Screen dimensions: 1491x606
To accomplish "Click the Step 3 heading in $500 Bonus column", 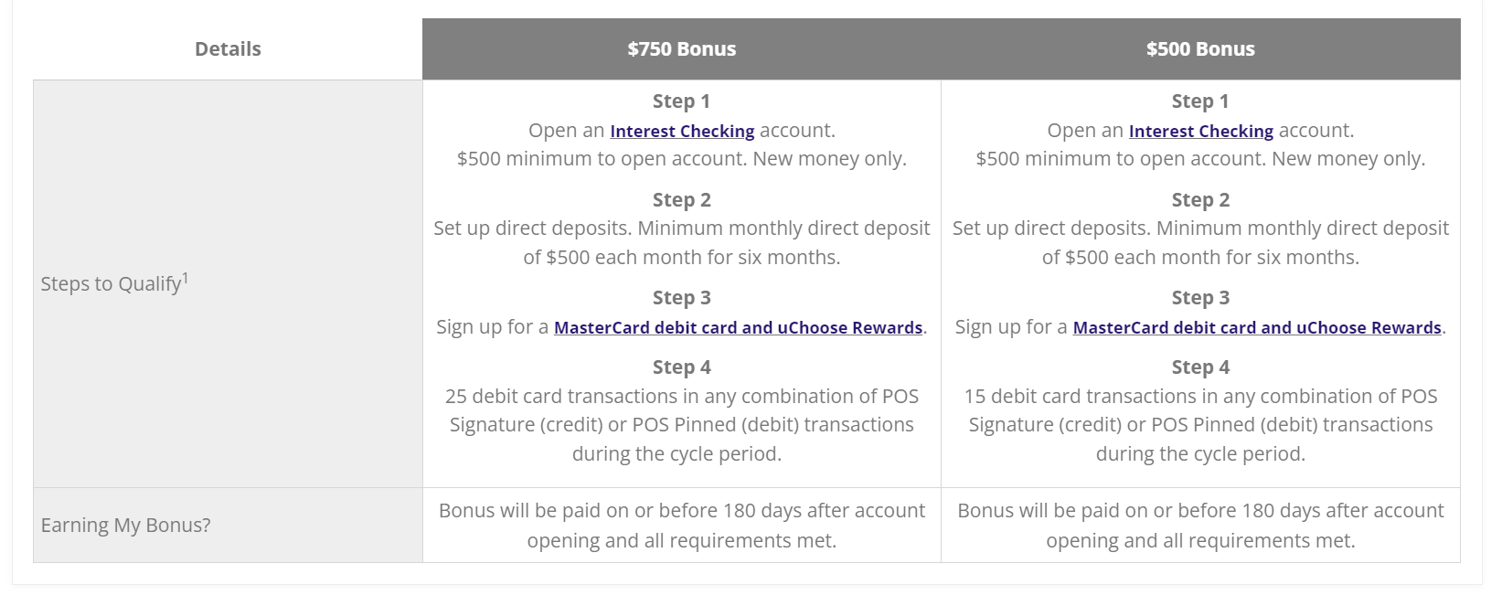I will coord(1200,298).
